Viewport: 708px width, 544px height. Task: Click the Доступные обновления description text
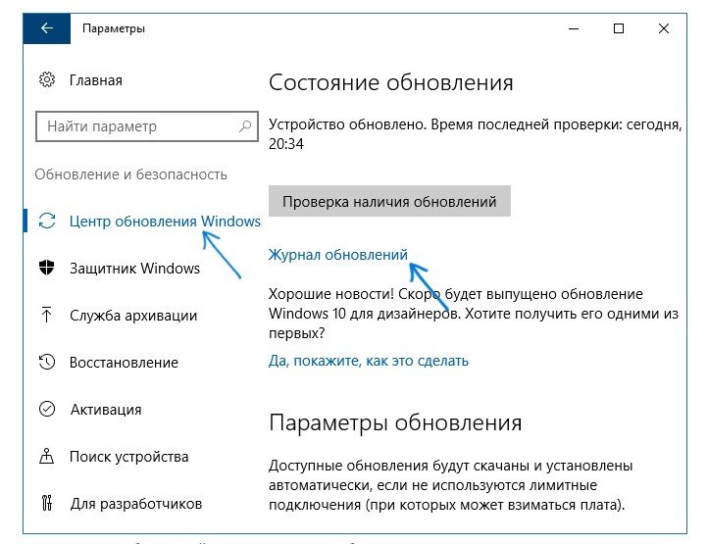pos(451,485)
